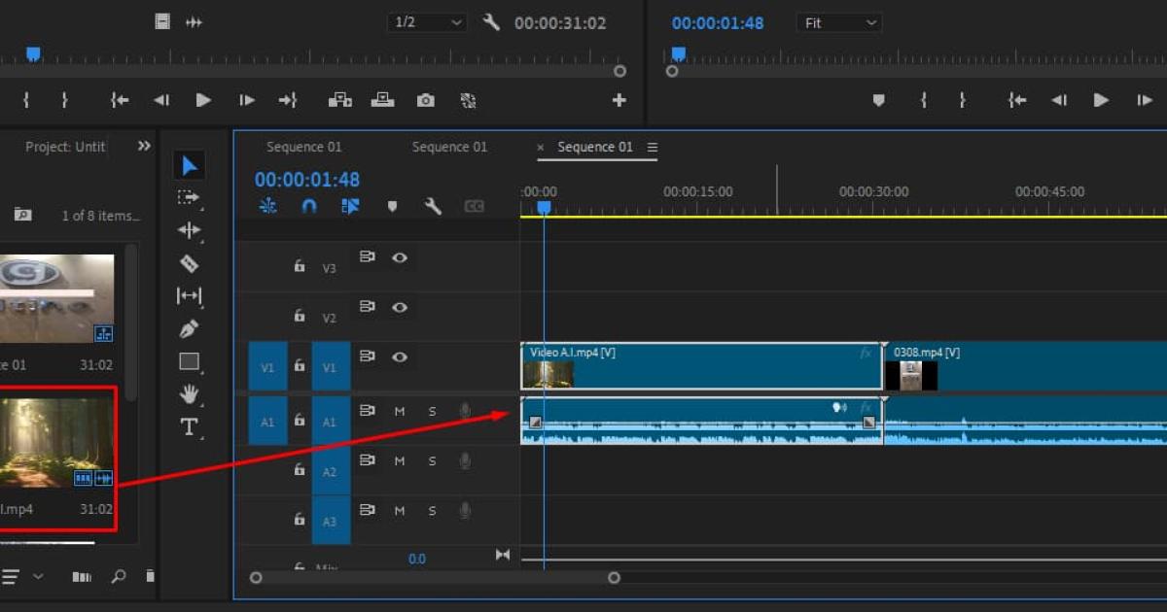Select the Ripple Edit tool

click(189, 230)
